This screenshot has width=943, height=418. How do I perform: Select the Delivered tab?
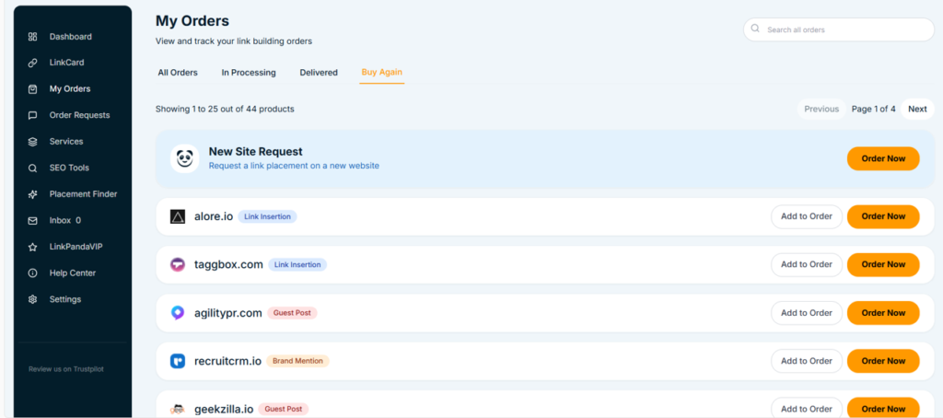[x=319, y=73]
